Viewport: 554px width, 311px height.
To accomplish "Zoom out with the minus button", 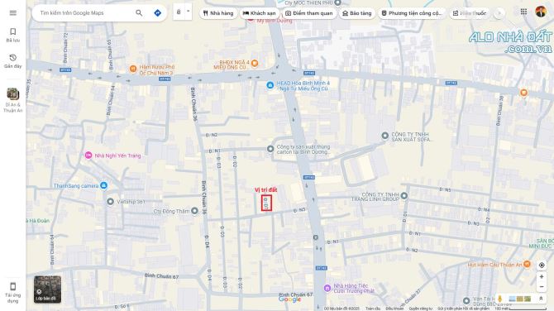I will point(542,287).
